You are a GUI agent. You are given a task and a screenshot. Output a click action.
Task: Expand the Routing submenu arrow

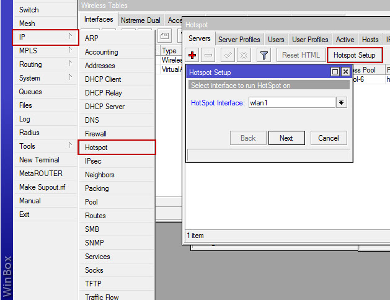[70, 64]
